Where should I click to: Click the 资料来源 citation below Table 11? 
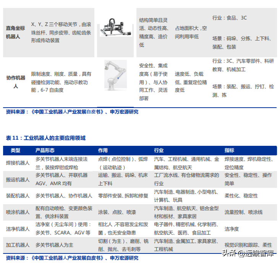[72, 258]
